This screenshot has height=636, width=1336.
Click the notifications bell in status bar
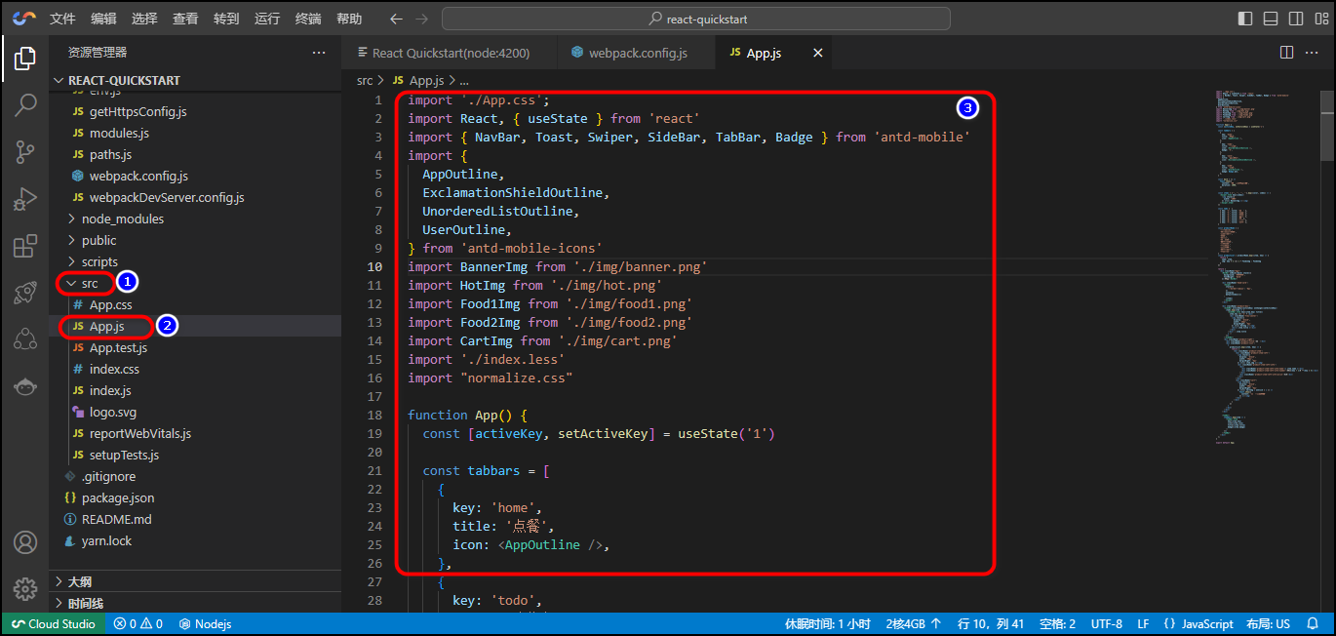[1313, 624]
